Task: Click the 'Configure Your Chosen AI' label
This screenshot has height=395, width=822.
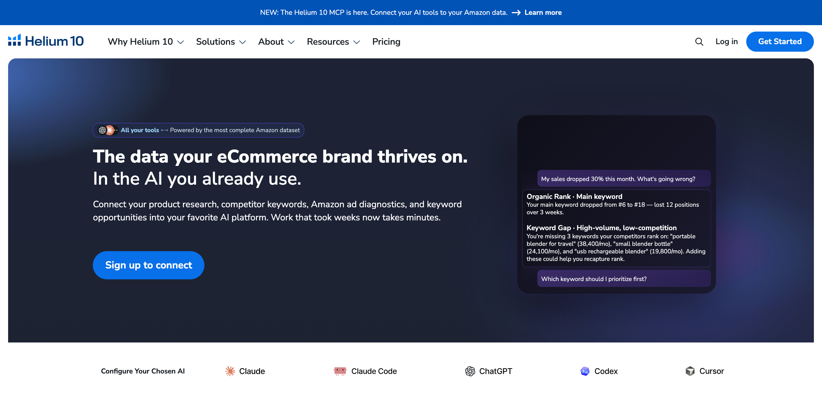Action: [x=143, y=371]
